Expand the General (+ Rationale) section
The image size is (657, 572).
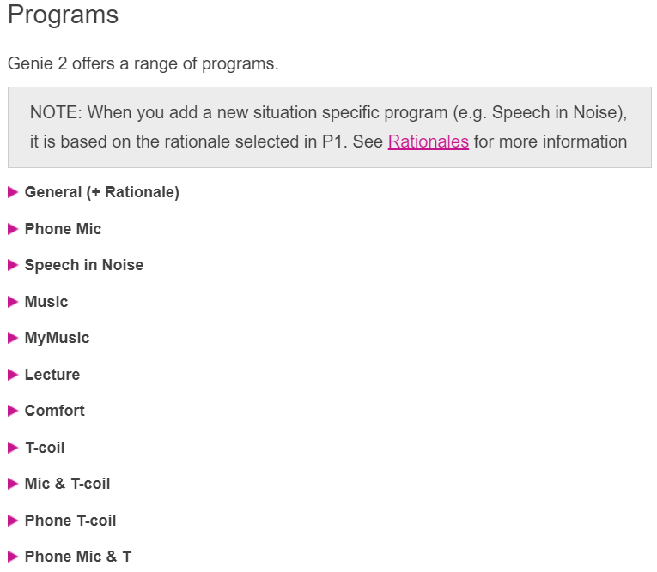[13, 192]
